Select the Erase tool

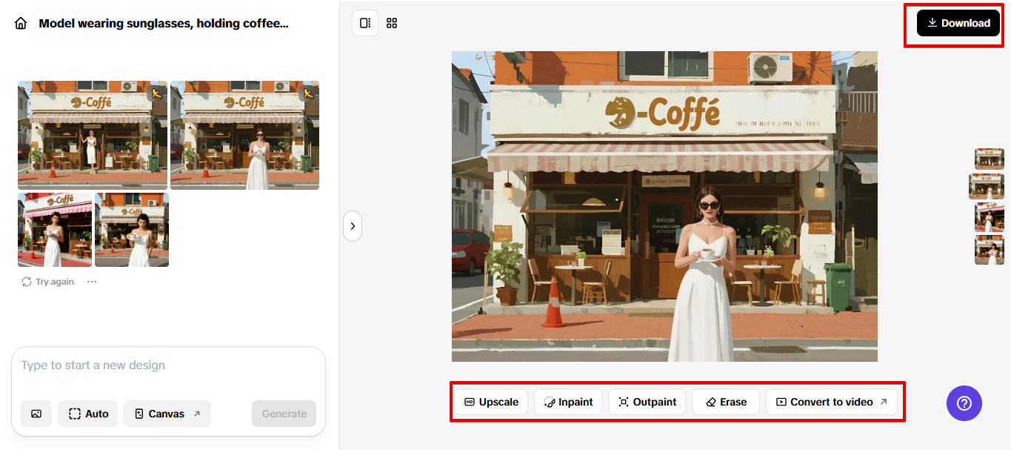725,401
